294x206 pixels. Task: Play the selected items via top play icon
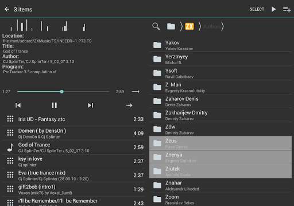[274, 9]
